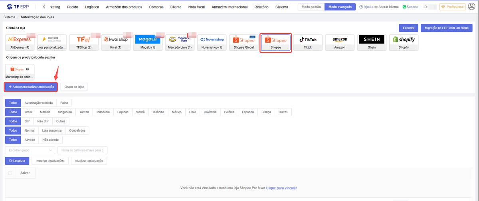Open the Compras menu
Image resolution: width=479 pixels, height=201 pixels.
click(x=156, y=7)
